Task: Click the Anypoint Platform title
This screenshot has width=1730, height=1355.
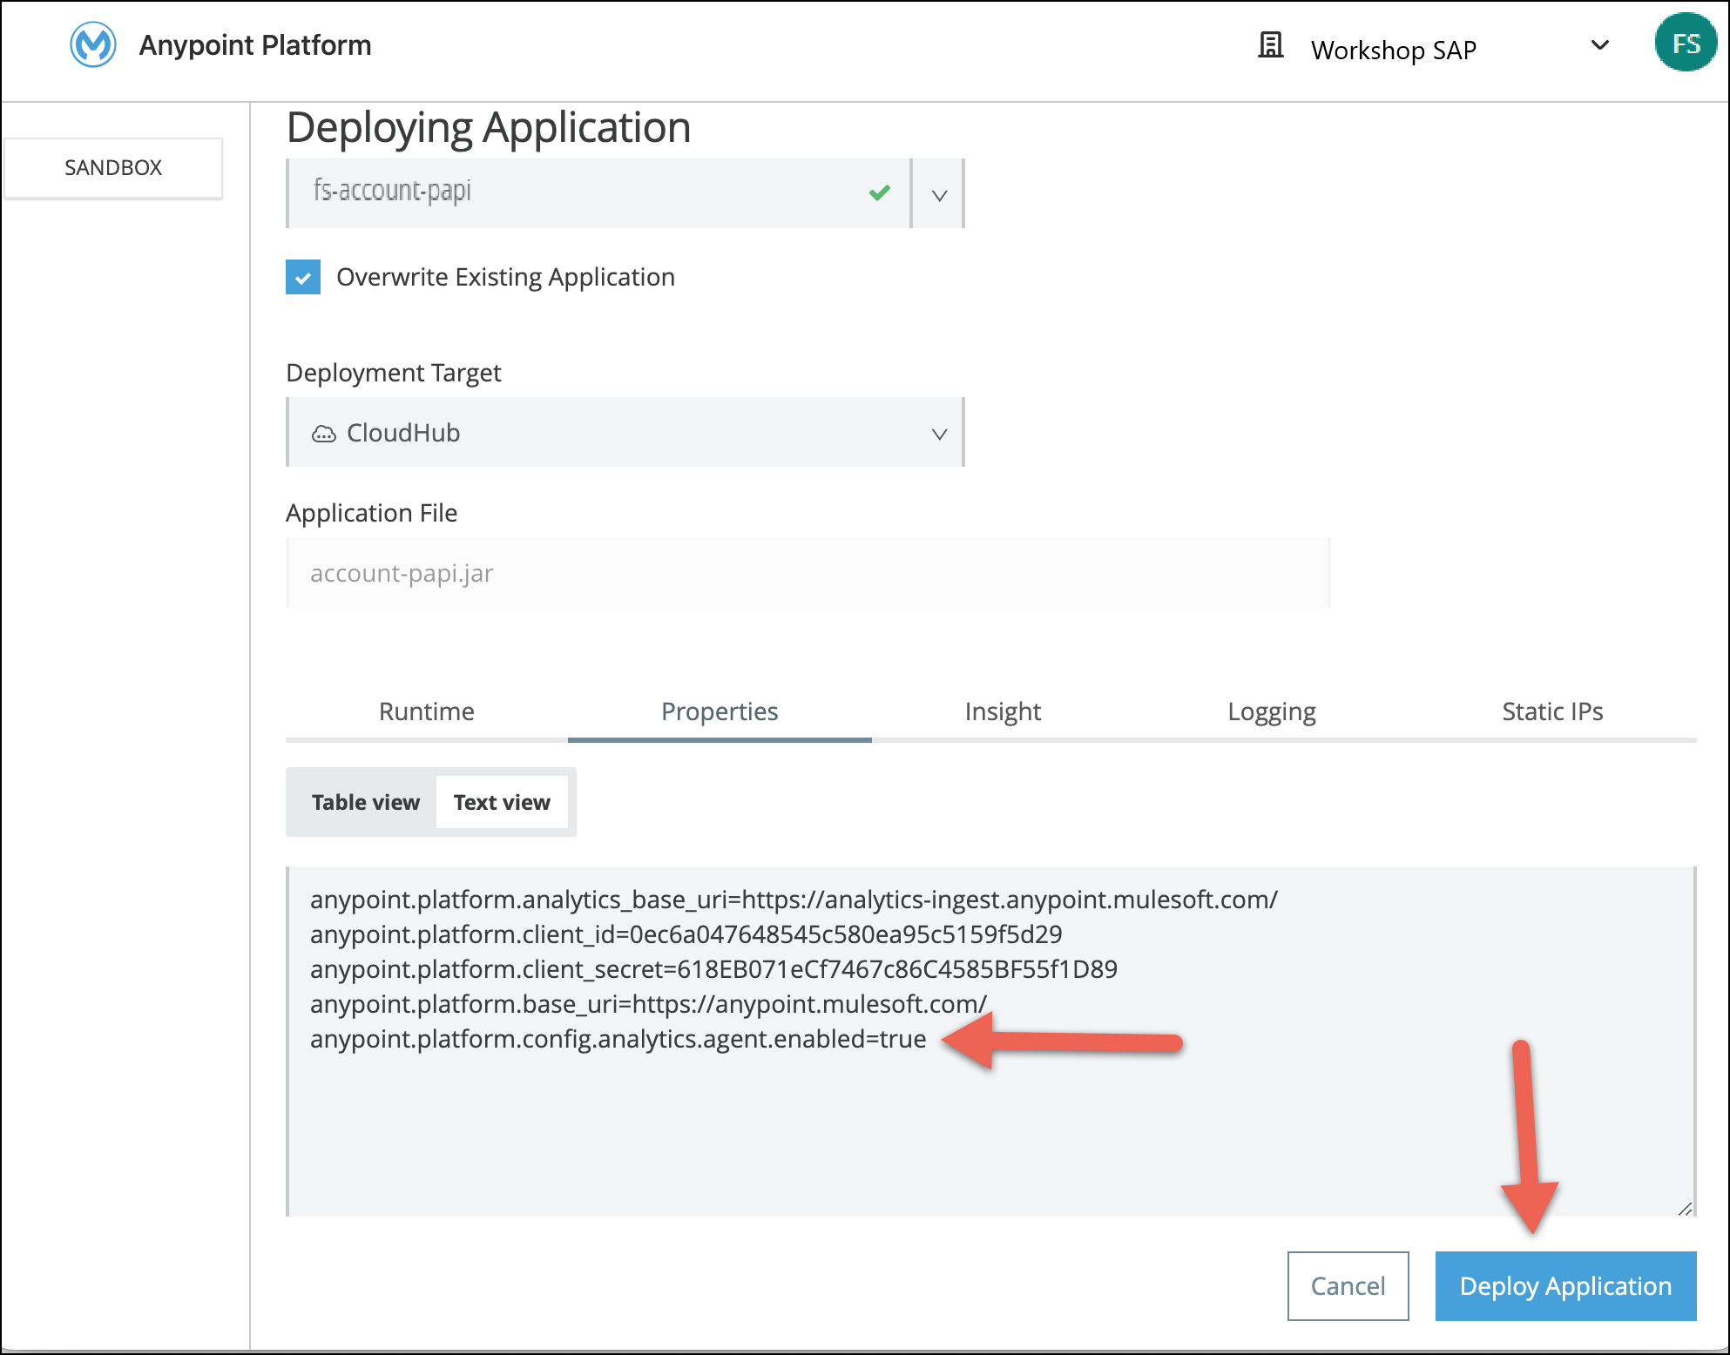Action: click(255, 45)
